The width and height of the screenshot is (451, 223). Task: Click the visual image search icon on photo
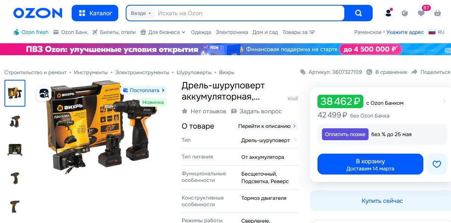click(x=44, y=93)
